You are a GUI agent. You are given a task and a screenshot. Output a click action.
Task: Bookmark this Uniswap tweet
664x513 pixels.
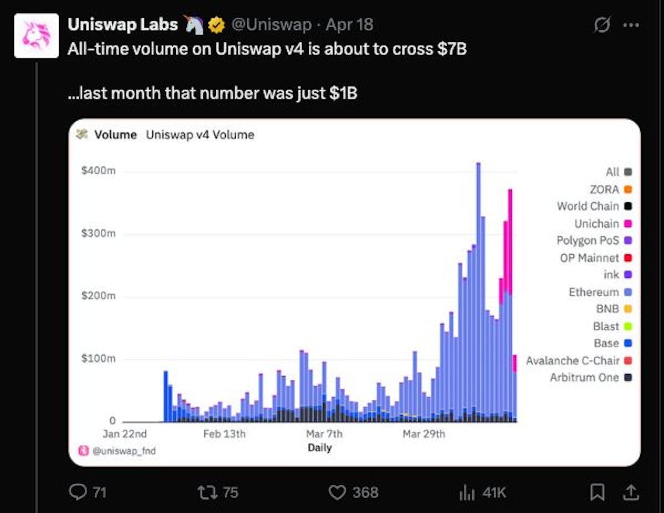pyautogui.click(x=597, y=492)
